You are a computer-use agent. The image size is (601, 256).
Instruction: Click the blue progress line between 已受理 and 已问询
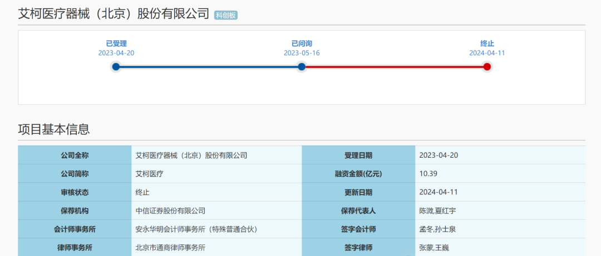point(209,67)
